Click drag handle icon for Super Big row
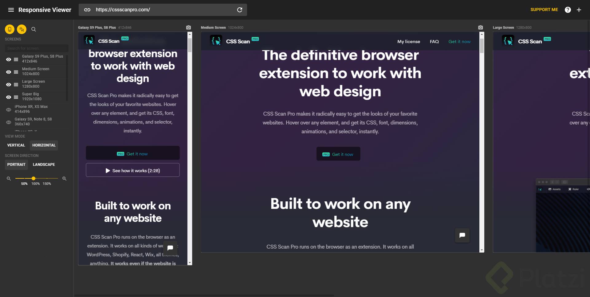This screenshot has height=297, width=590. click(x=16, y=97)
